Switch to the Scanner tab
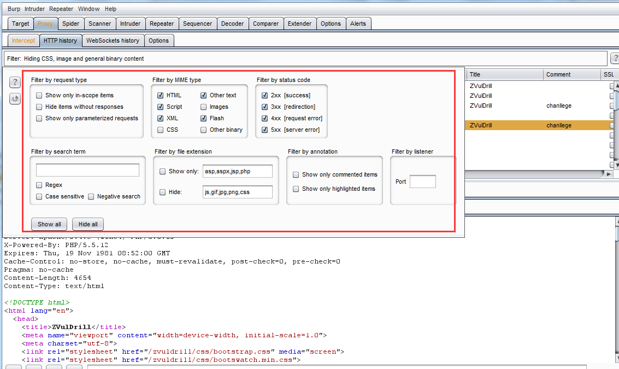The width and height of the screenshot is (619, 369). [99, 24]
